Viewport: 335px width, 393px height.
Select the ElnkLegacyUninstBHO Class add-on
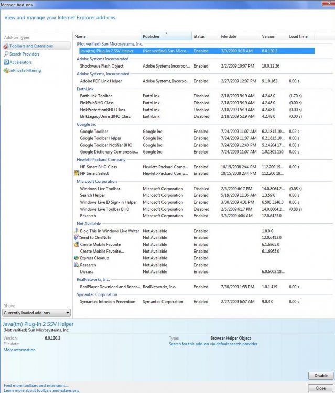[x=105, y=116]
